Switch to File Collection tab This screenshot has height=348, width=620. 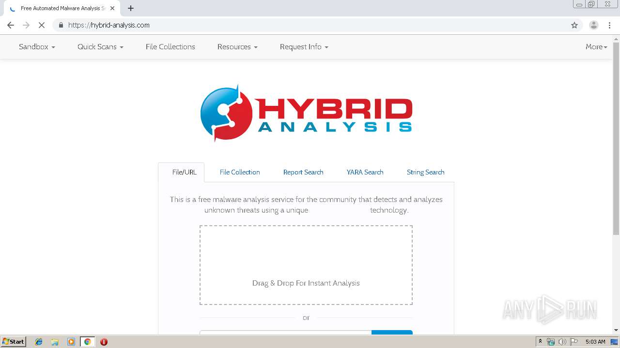[240, 172]
